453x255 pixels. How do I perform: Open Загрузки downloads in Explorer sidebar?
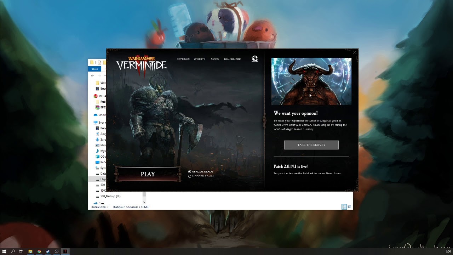(101, 140)
